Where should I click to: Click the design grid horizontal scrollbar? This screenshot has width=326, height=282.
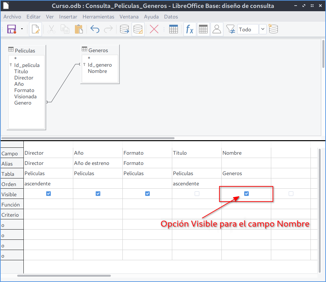pyautogui.click(x=64, y=275)
